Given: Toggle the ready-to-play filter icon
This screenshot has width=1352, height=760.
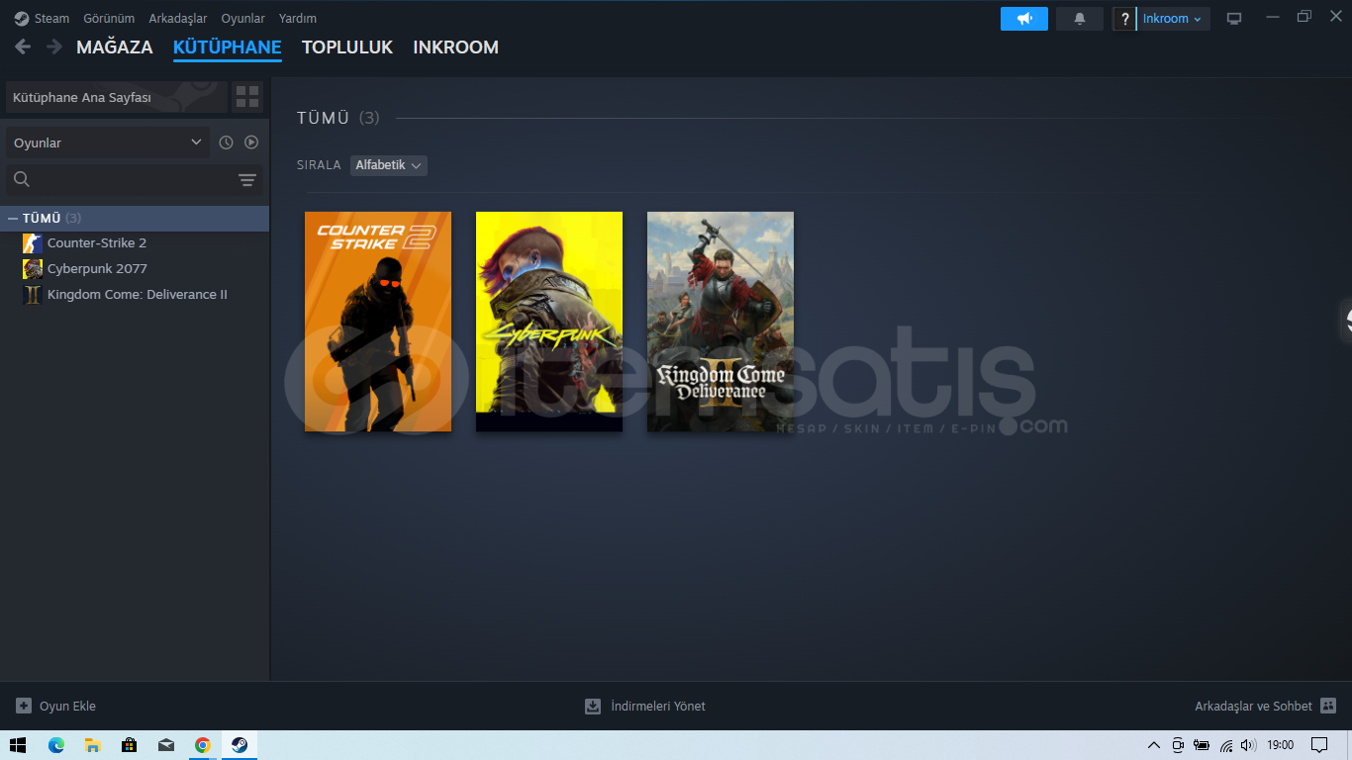Looking at the screenshot, I should pos(251,142).
